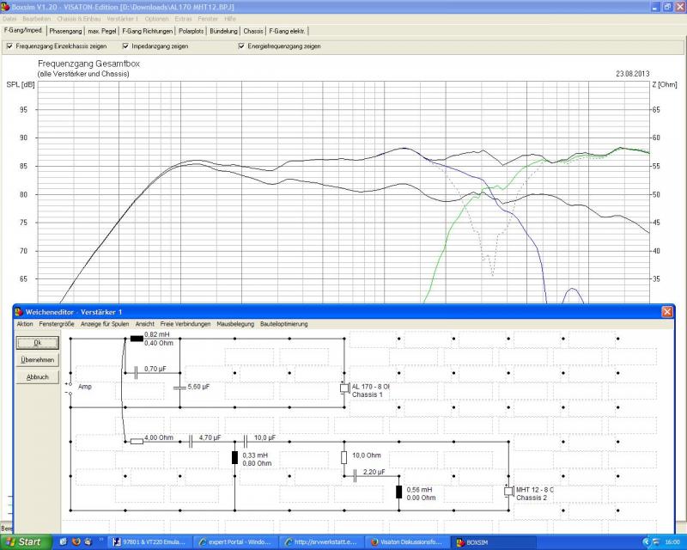This screenshot has width=687, height=550.
Task: Select the AL 170 woofer chassis symbol
Action: pos(343,388)
